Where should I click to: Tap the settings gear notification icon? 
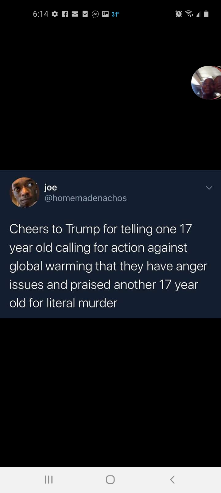click(x=55, y=14)
